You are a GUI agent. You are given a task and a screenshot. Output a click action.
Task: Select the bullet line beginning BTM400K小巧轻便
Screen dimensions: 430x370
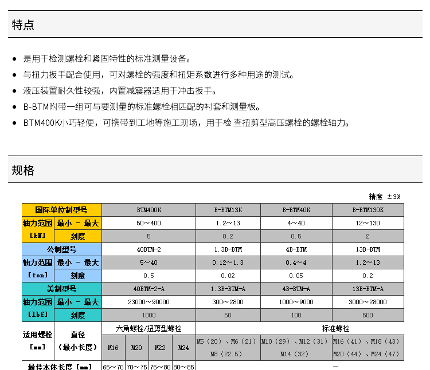(186, 123)
